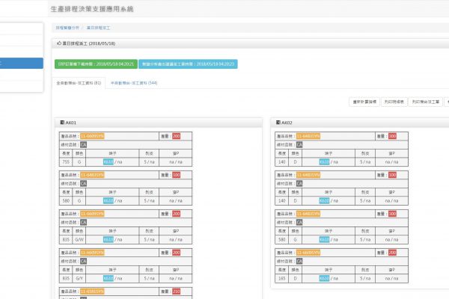The height and width of the screenshot is (299, 449).
Task: Click the 列印領線表 button
Action: click(x=394, y=102)
